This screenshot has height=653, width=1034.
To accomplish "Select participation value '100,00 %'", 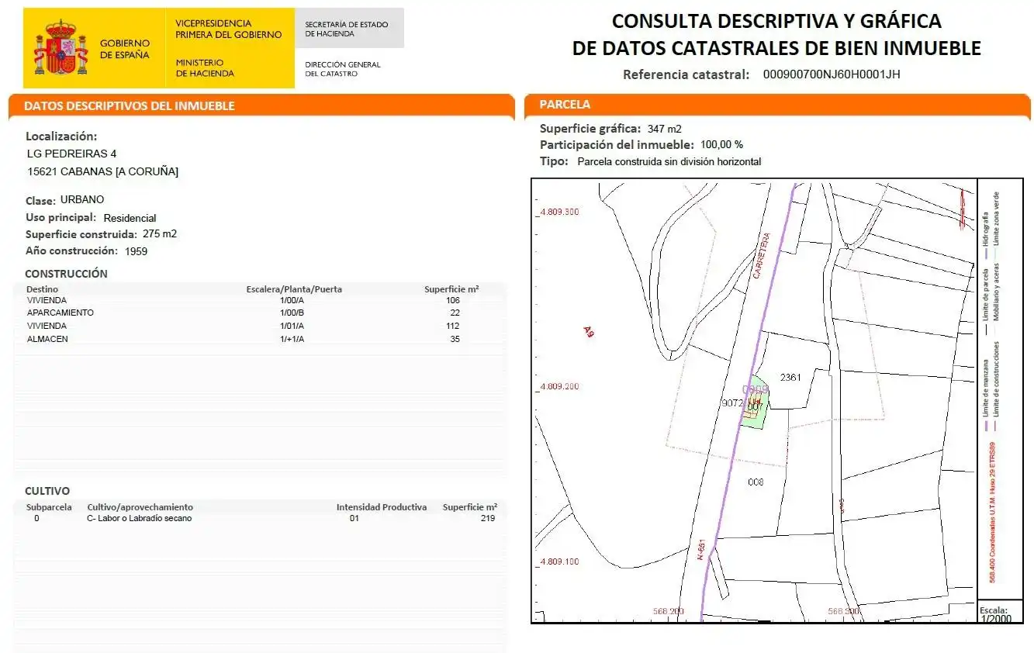I will 721,144.
